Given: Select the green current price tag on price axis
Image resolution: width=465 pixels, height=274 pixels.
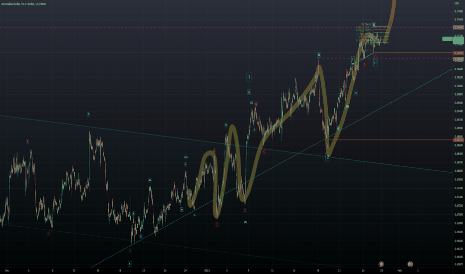Looking at the screenshot, I should pyautogui.click(x=459, y=39).
